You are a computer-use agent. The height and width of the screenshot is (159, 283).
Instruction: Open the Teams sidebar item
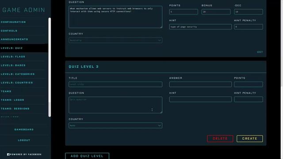click(x=6, y=91)
